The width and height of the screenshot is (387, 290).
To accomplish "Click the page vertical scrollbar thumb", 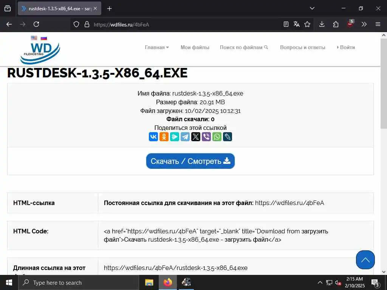I will [384, 84].
